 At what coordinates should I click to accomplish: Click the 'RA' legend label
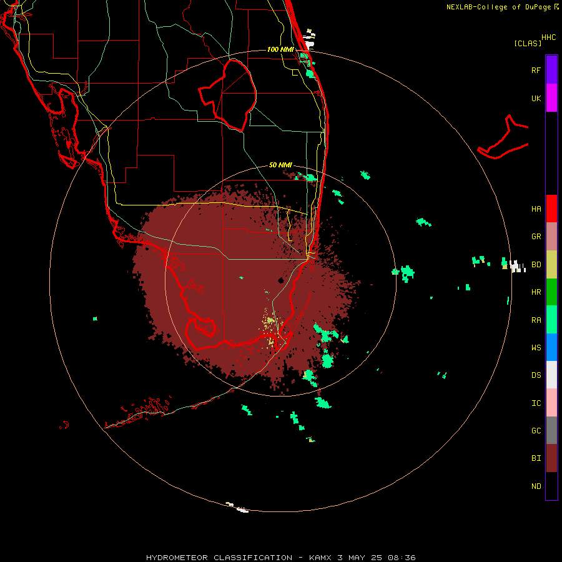coord(536,320)
